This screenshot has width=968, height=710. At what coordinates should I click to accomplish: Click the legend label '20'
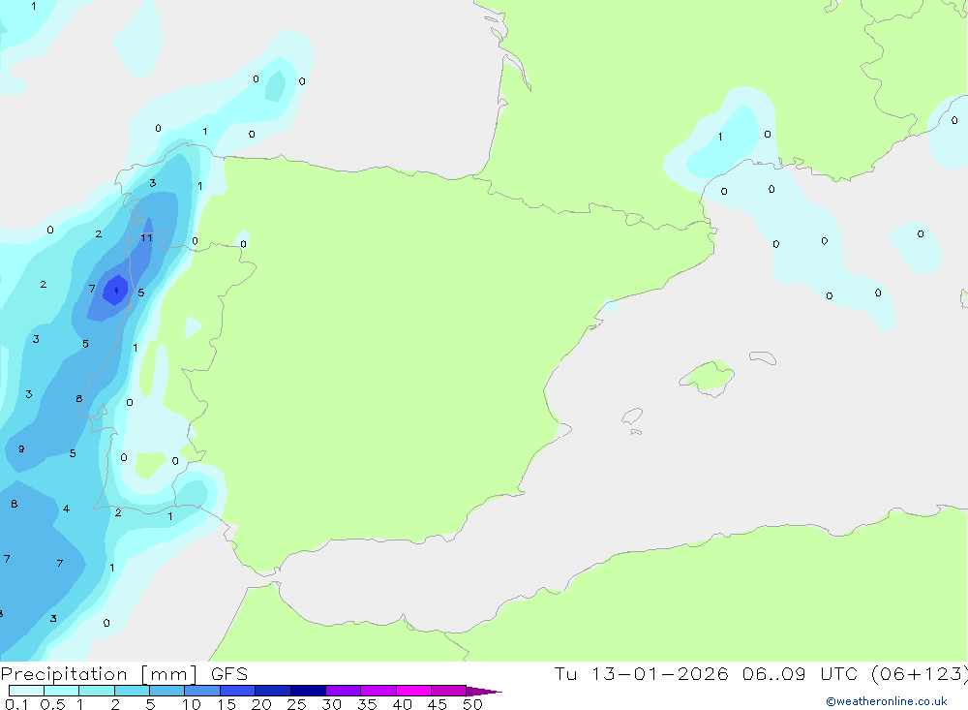[261, 704]
